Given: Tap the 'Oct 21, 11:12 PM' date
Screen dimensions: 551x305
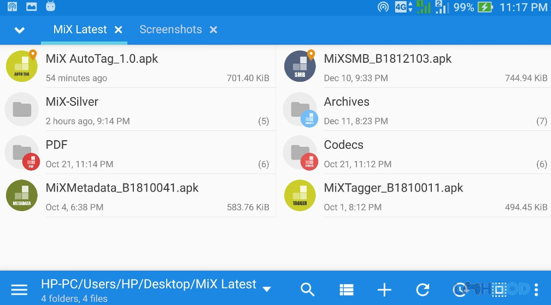Looking at the screenshot, I should pos(357,164).
